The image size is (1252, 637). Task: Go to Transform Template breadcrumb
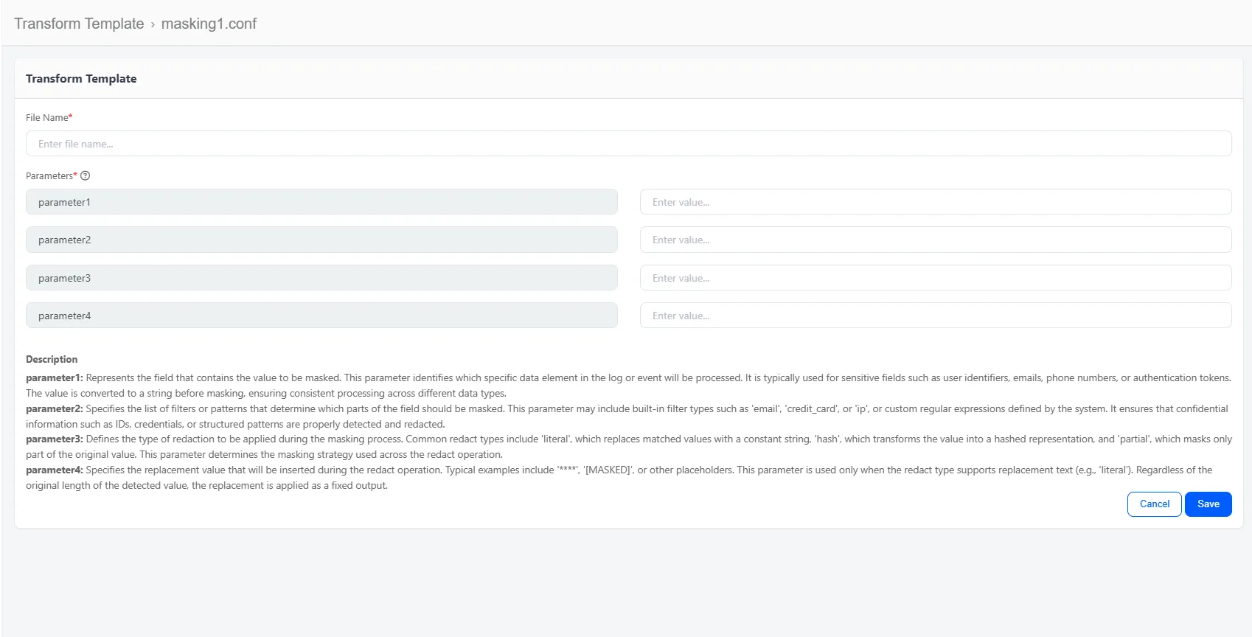coord(79,24)
